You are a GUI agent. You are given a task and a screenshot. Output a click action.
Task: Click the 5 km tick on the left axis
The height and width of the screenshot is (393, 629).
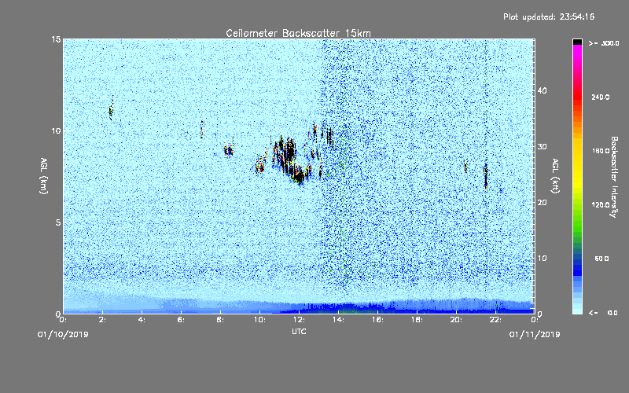(58, 222)
